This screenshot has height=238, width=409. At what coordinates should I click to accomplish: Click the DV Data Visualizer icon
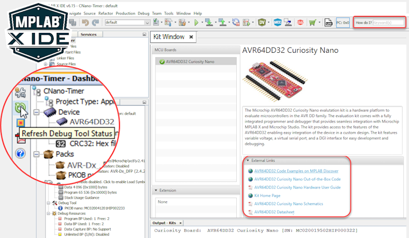tap(262, 22)
